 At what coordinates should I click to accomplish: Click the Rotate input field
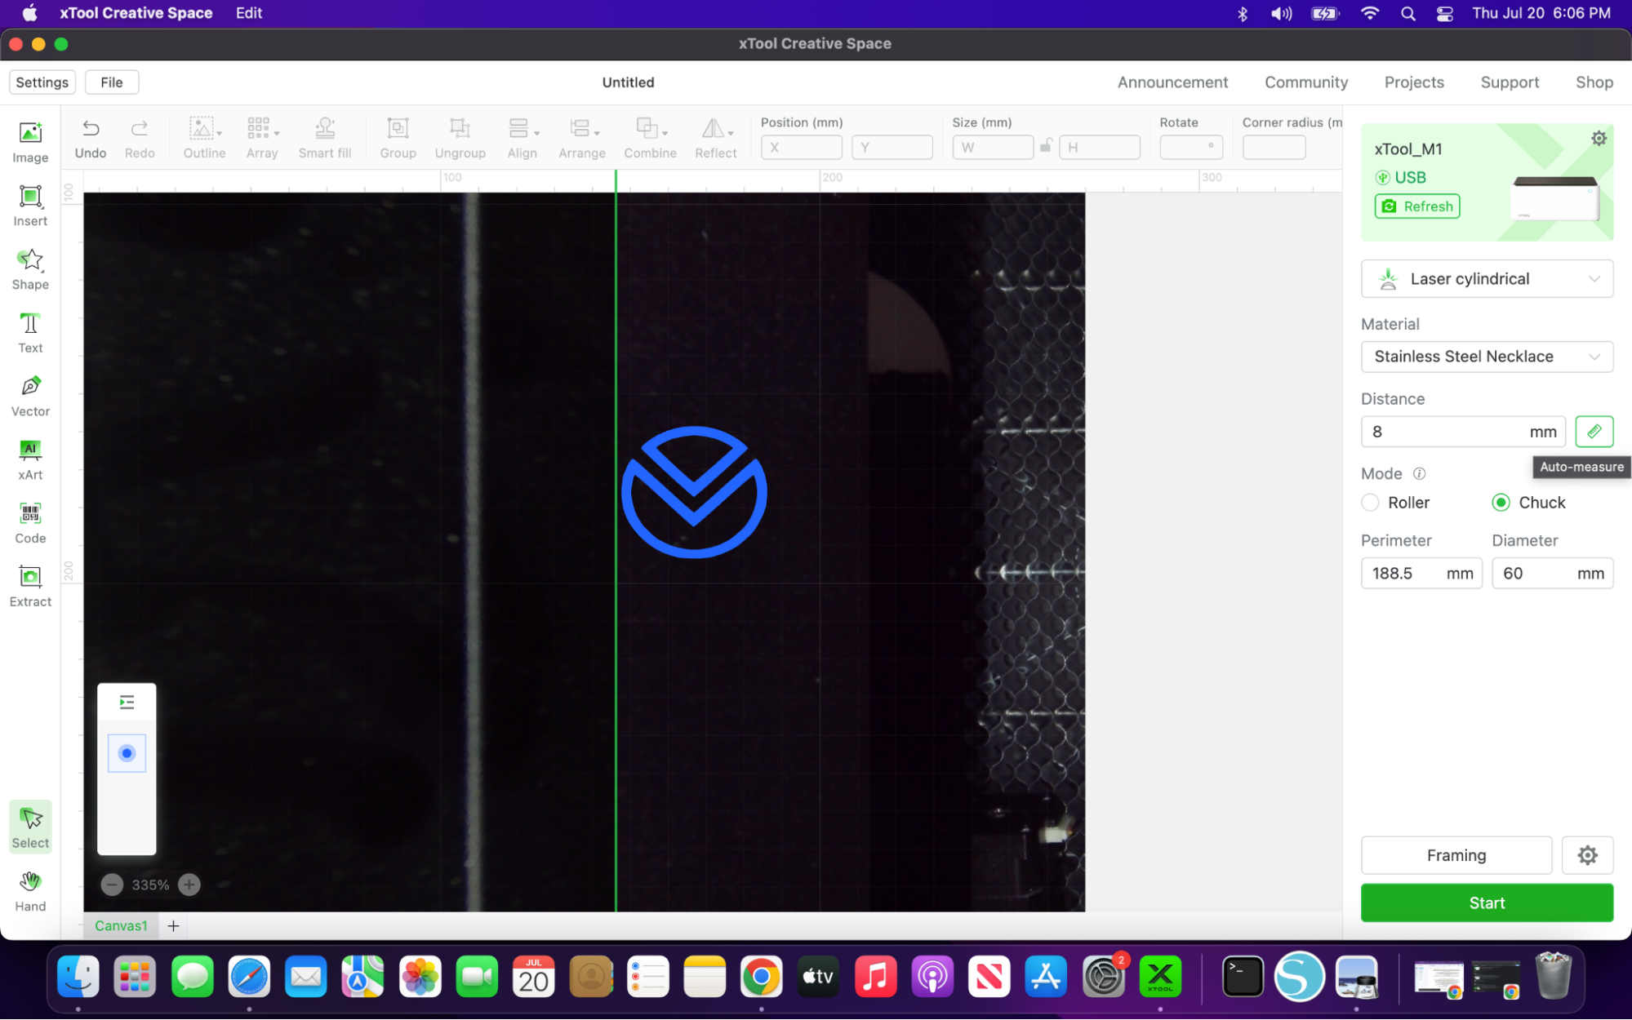1191,148
